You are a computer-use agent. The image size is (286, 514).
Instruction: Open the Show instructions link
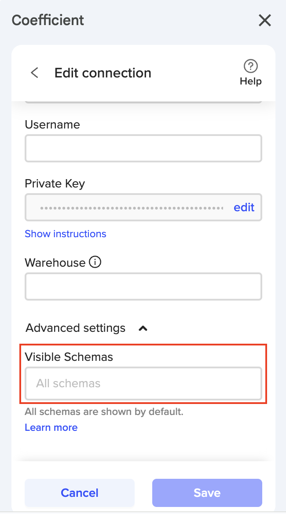tap(65, 234)
